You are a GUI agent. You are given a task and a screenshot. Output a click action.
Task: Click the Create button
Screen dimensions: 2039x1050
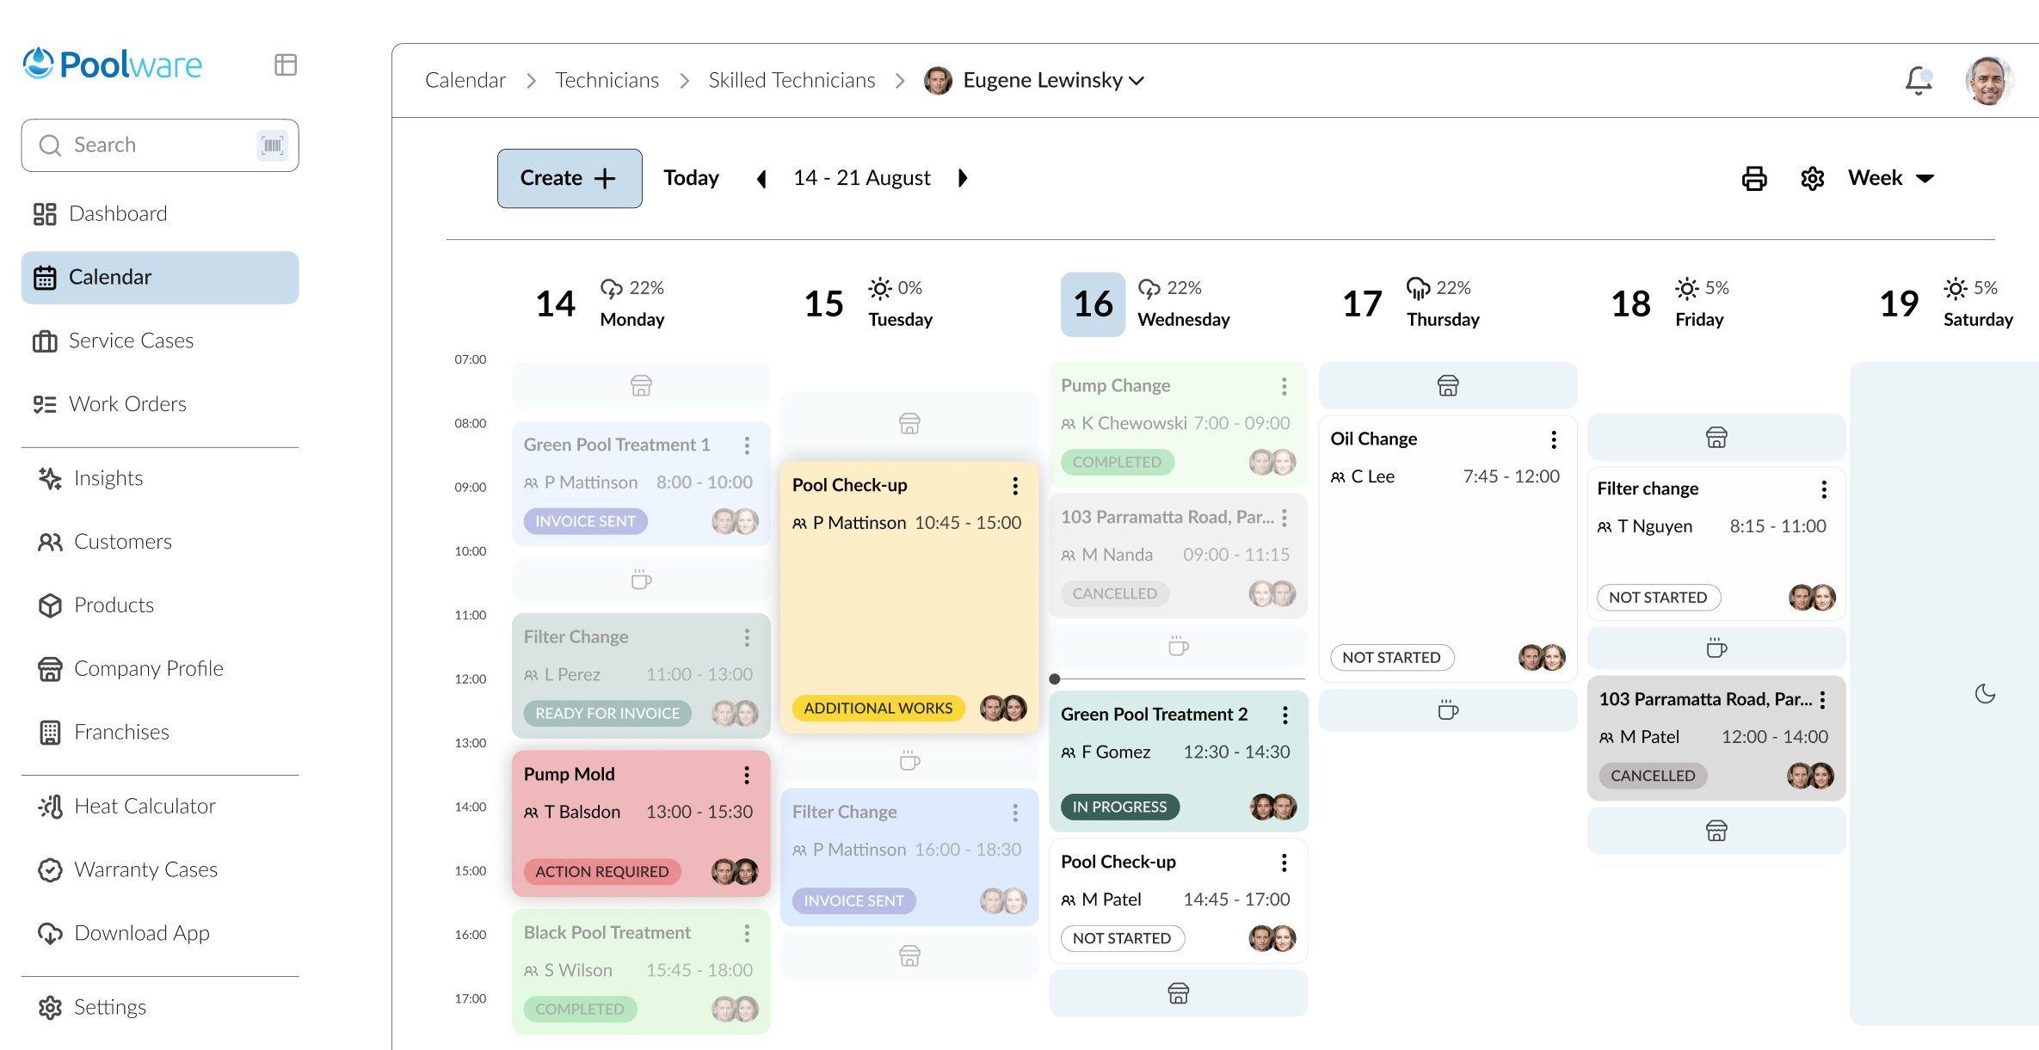tap(570, 179)
